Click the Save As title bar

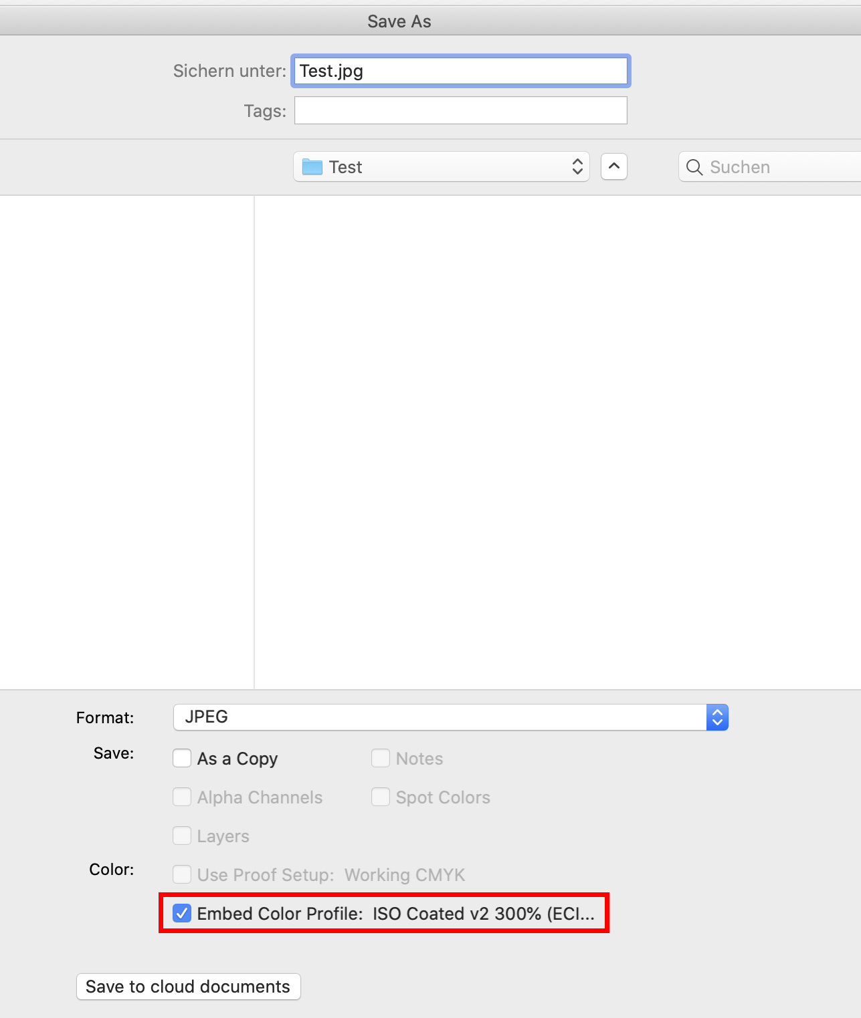399,21
